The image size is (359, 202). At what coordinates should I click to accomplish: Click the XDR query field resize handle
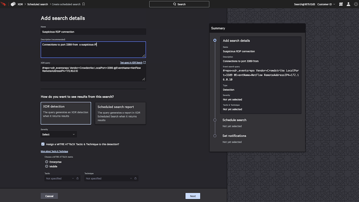tap(144, 79)
